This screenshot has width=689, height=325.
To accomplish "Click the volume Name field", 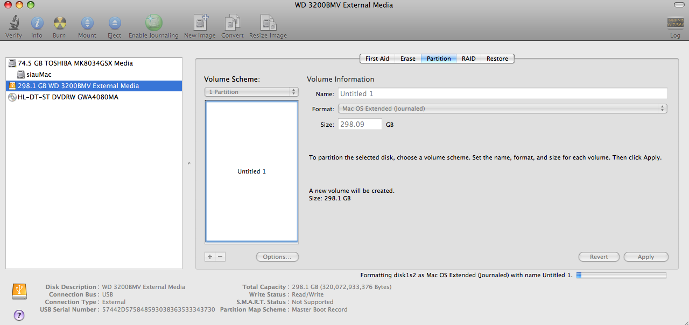I will [x=503, y=93].
